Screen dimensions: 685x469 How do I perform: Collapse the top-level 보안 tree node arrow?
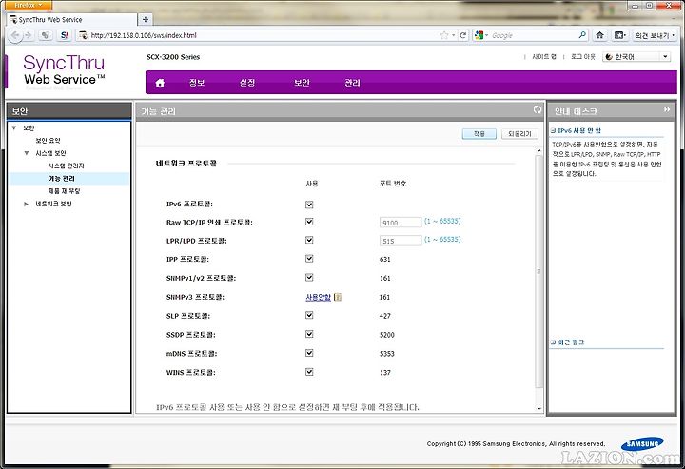(x=14, y=127)
